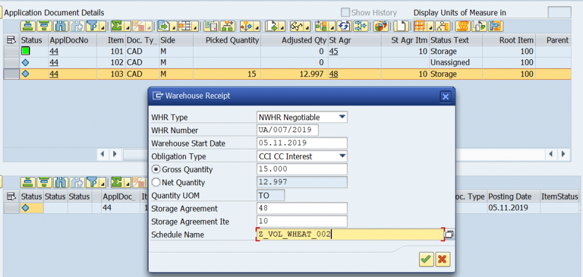Image resolution: width=583 pixels, height=277 pixels.
Task: Open the St Agr 48 link
Action: pyautogui.click(x=334, y=74)
